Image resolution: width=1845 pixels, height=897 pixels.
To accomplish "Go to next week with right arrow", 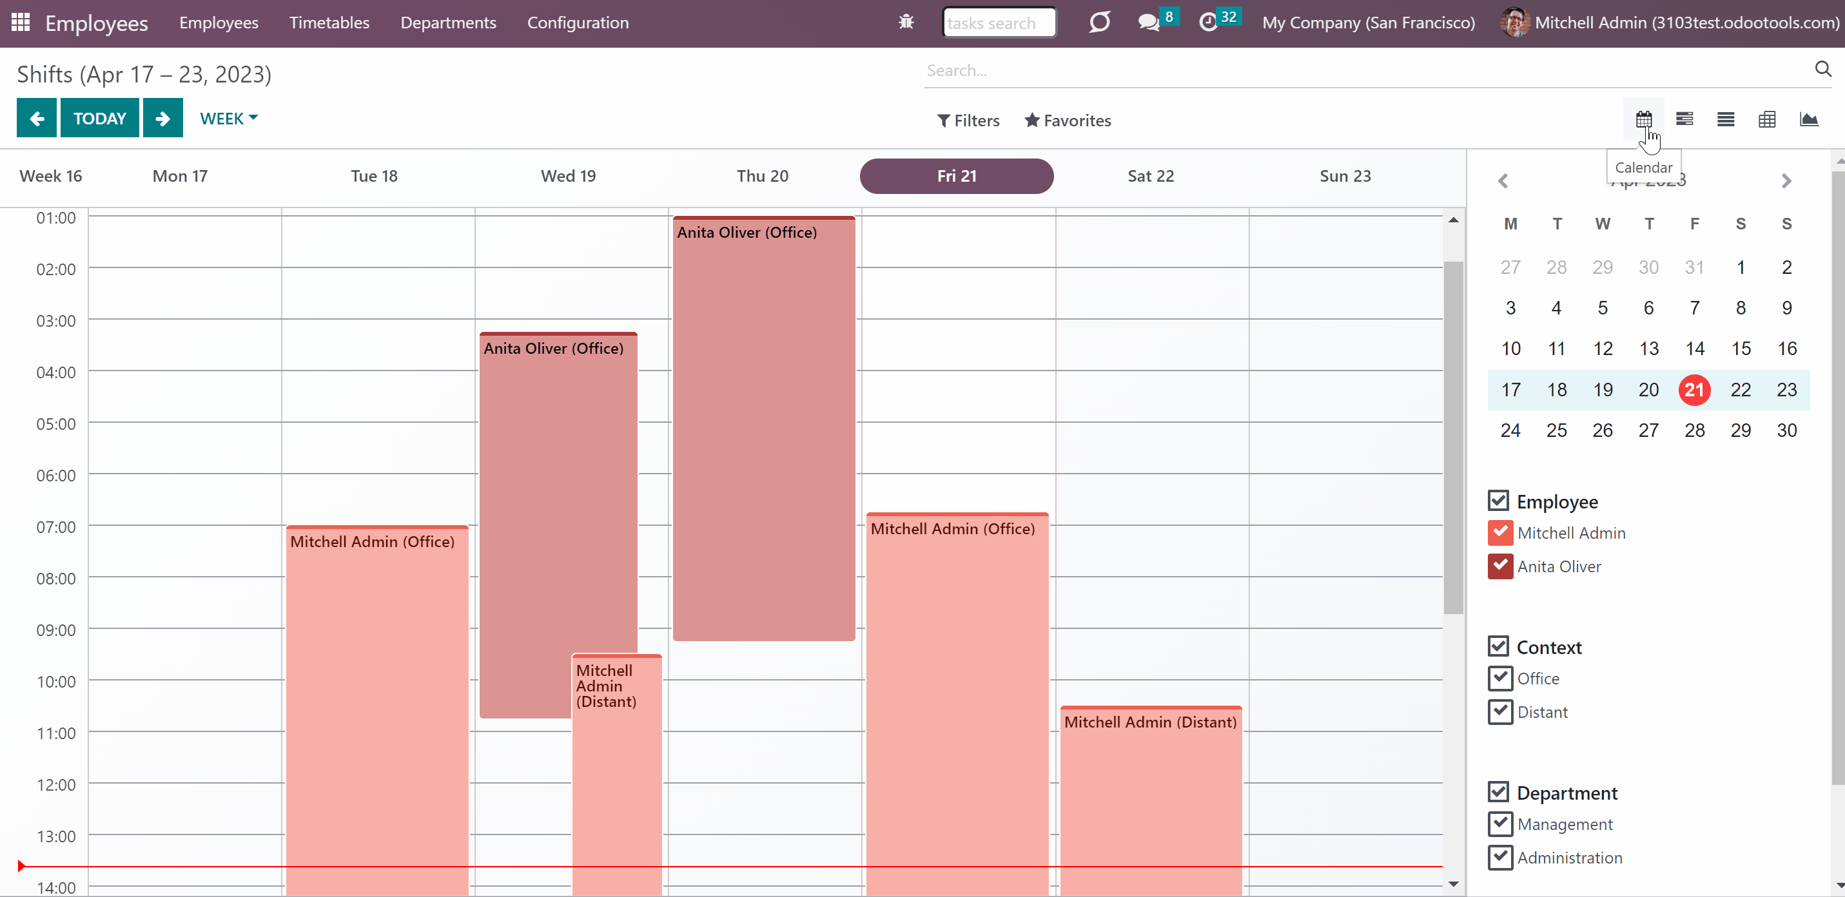I will (162, 118).
